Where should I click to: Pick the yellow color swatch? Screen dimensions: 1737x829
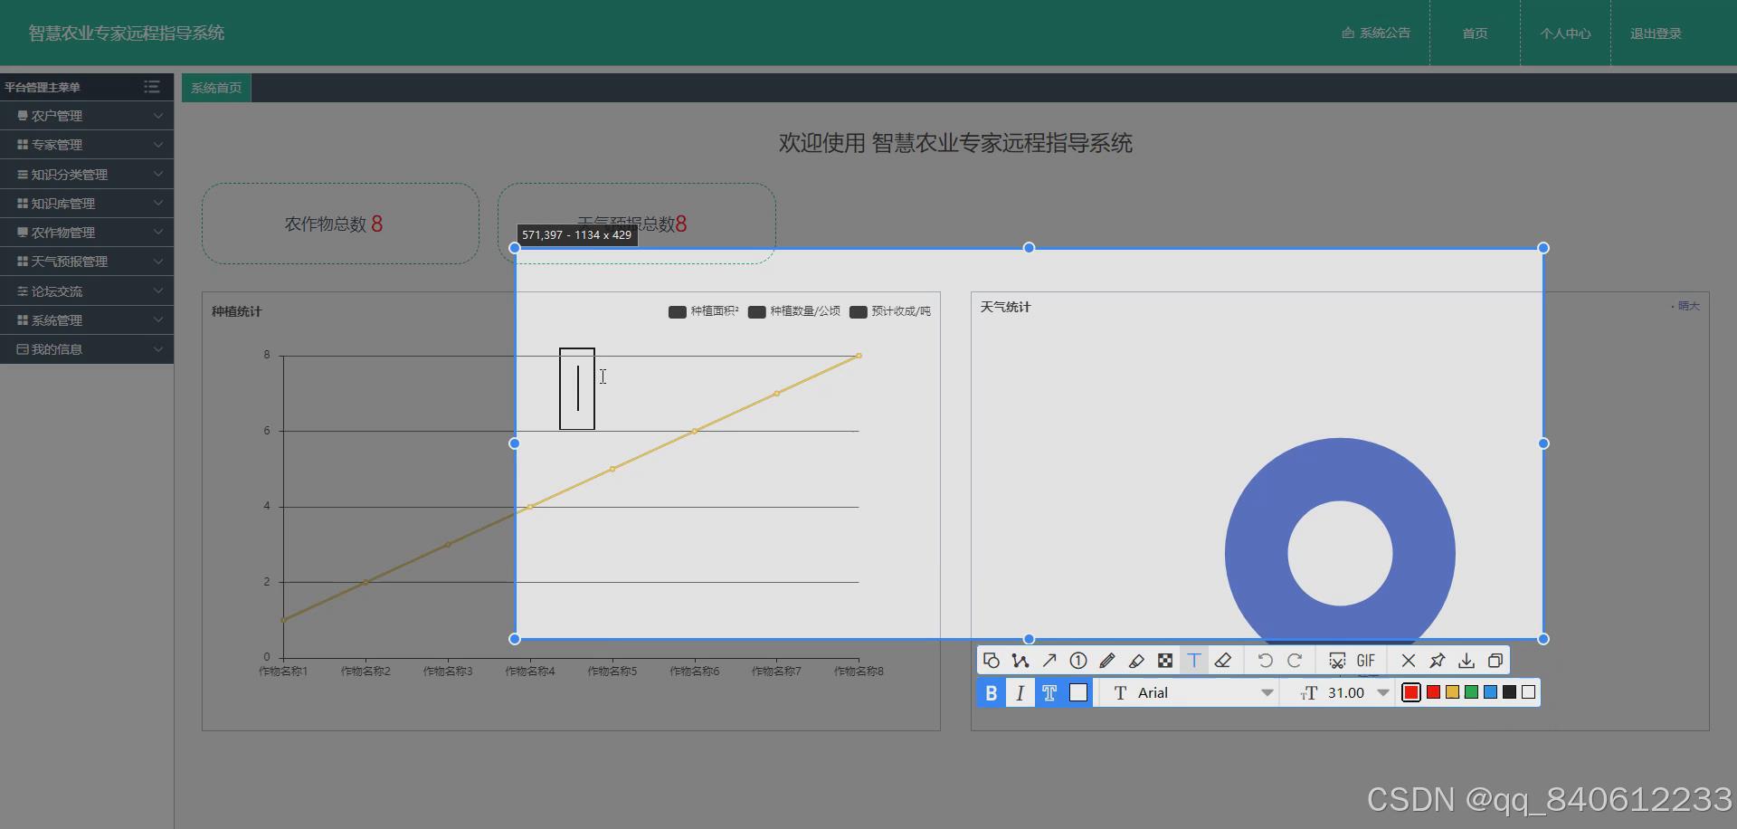1452,692
